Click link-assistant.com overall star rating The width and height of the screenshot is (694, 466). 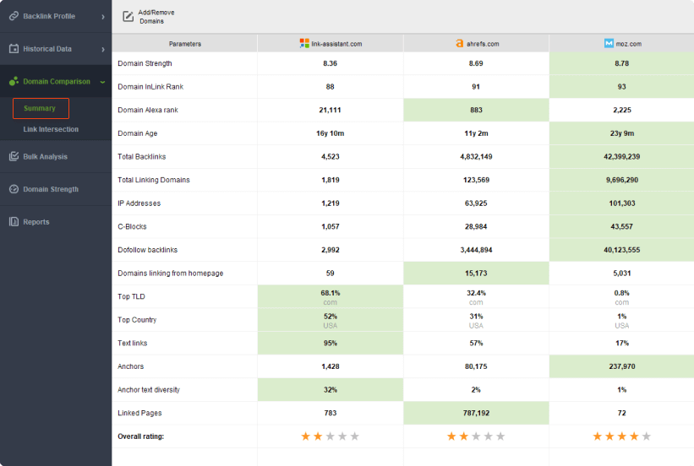(x=331, y=436)
